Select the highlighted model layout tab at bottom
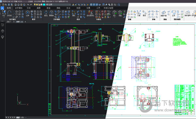Image resolution: width=196 pixels, height=119 pixels. [18, 117]
